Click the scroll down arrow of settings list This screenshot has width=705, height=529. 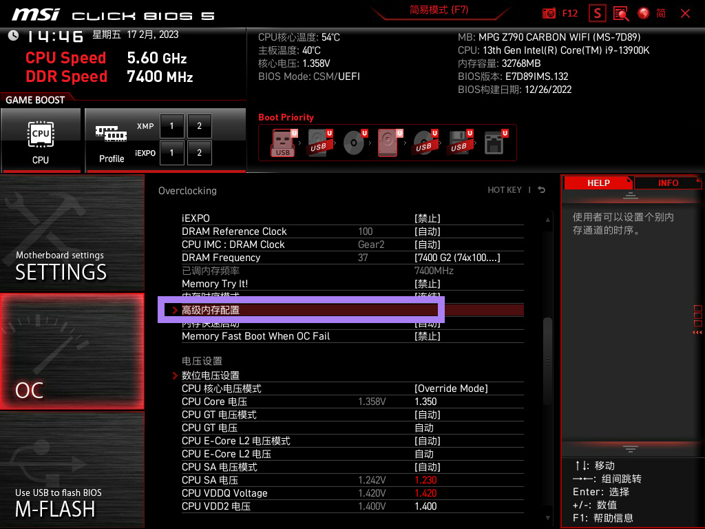tap(547, 518)
